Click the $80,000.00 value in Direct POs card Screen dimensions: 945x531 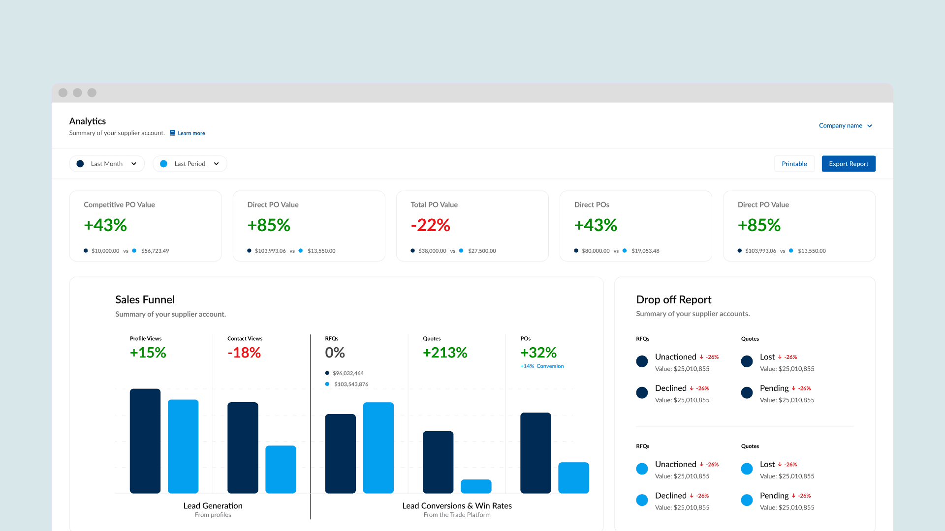tap(596, 251)
